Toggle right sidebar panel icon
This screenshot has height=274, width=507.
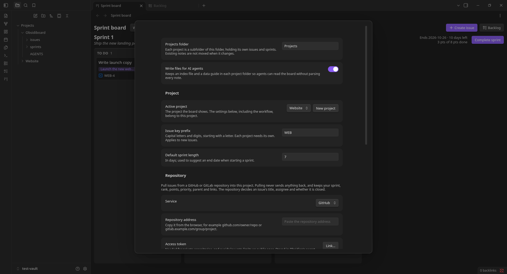click(x=466, y=5)
